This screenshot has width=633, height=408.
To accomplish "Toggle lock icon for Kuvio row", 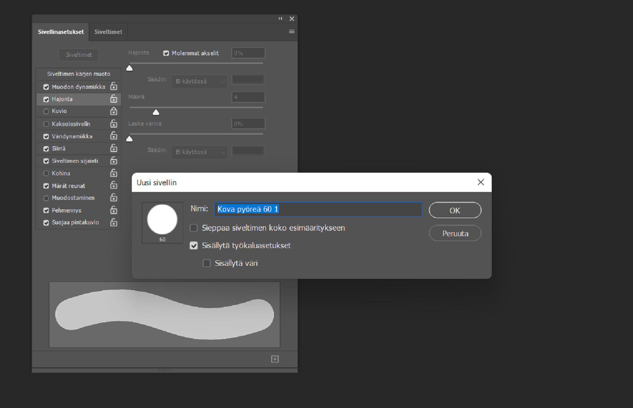I will (114, 111).
